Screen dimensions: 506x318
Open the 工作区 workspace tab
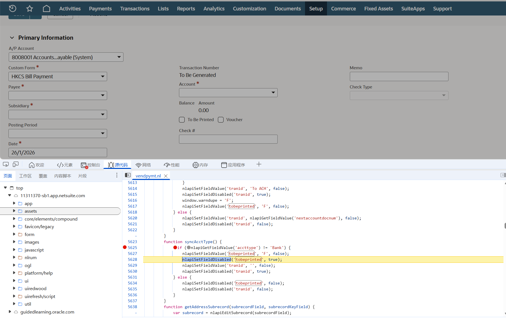tap(25, 176)
